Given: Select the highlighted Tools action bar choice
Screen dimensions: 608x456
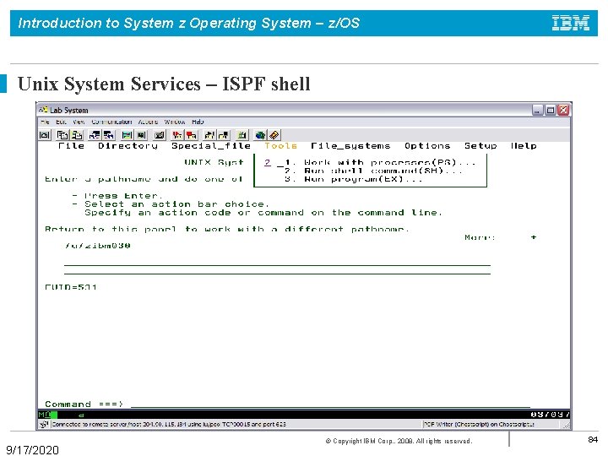Looking at the screenshot, I should [280, 146].
